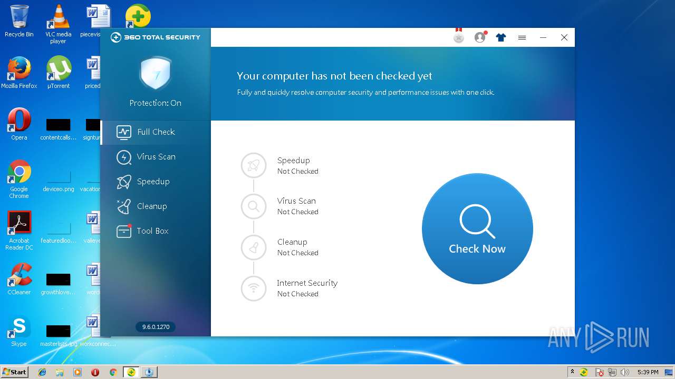
Task: Open the Opera taskbar icon
Action: pyautogui.click(x=95, y=372)
